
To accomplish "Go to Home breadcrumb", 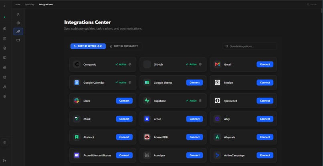I will pos(18,4).
